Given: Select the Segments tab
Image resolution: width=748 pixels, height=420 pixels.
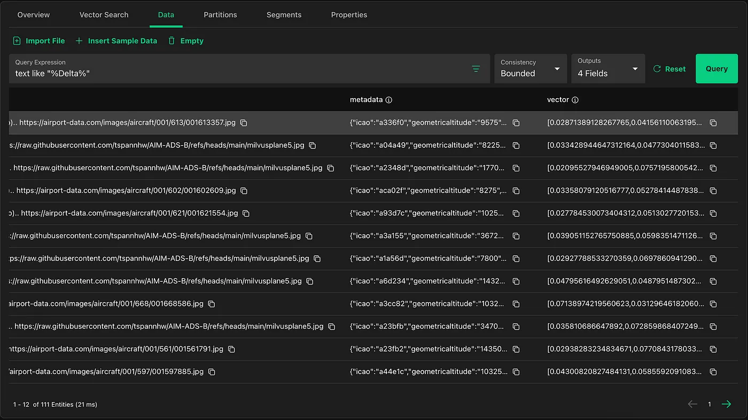Looking at the screenshot, I should [284, 15].
